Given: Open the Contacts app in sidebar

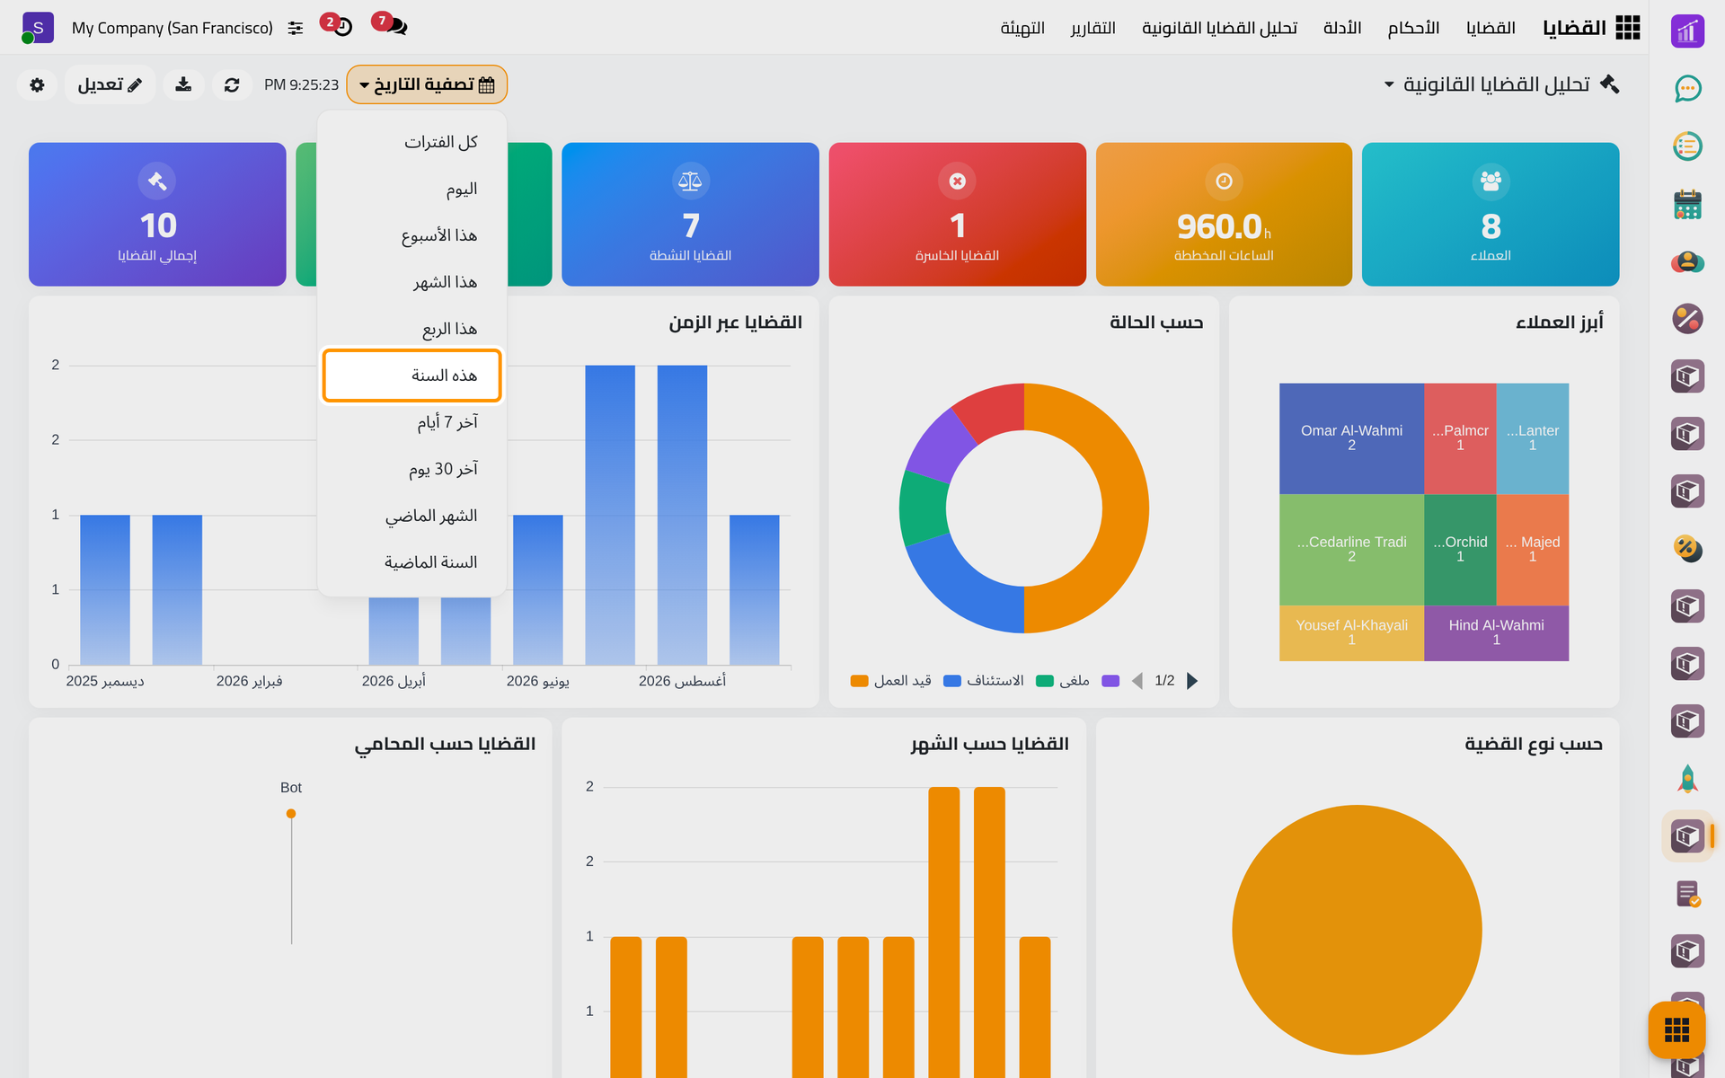Looking at the screenshot, I should click(1687, 261).
